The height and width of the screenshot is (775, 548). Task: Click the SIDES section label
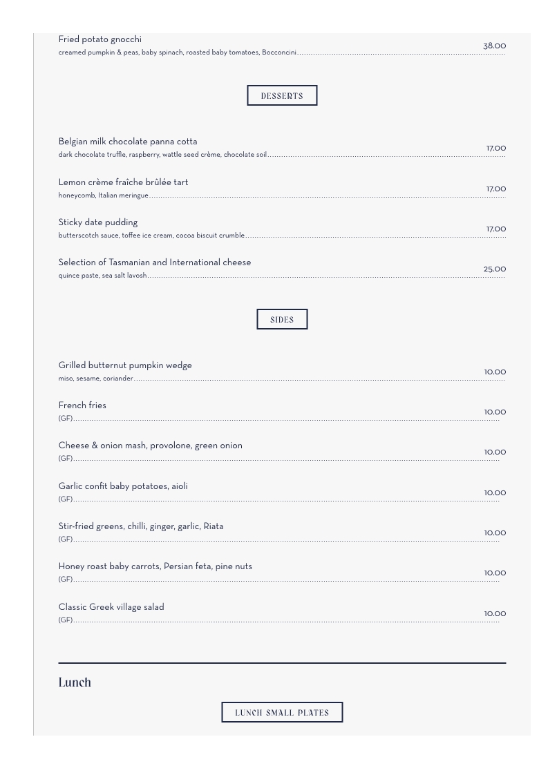click(x=282, y=320)
